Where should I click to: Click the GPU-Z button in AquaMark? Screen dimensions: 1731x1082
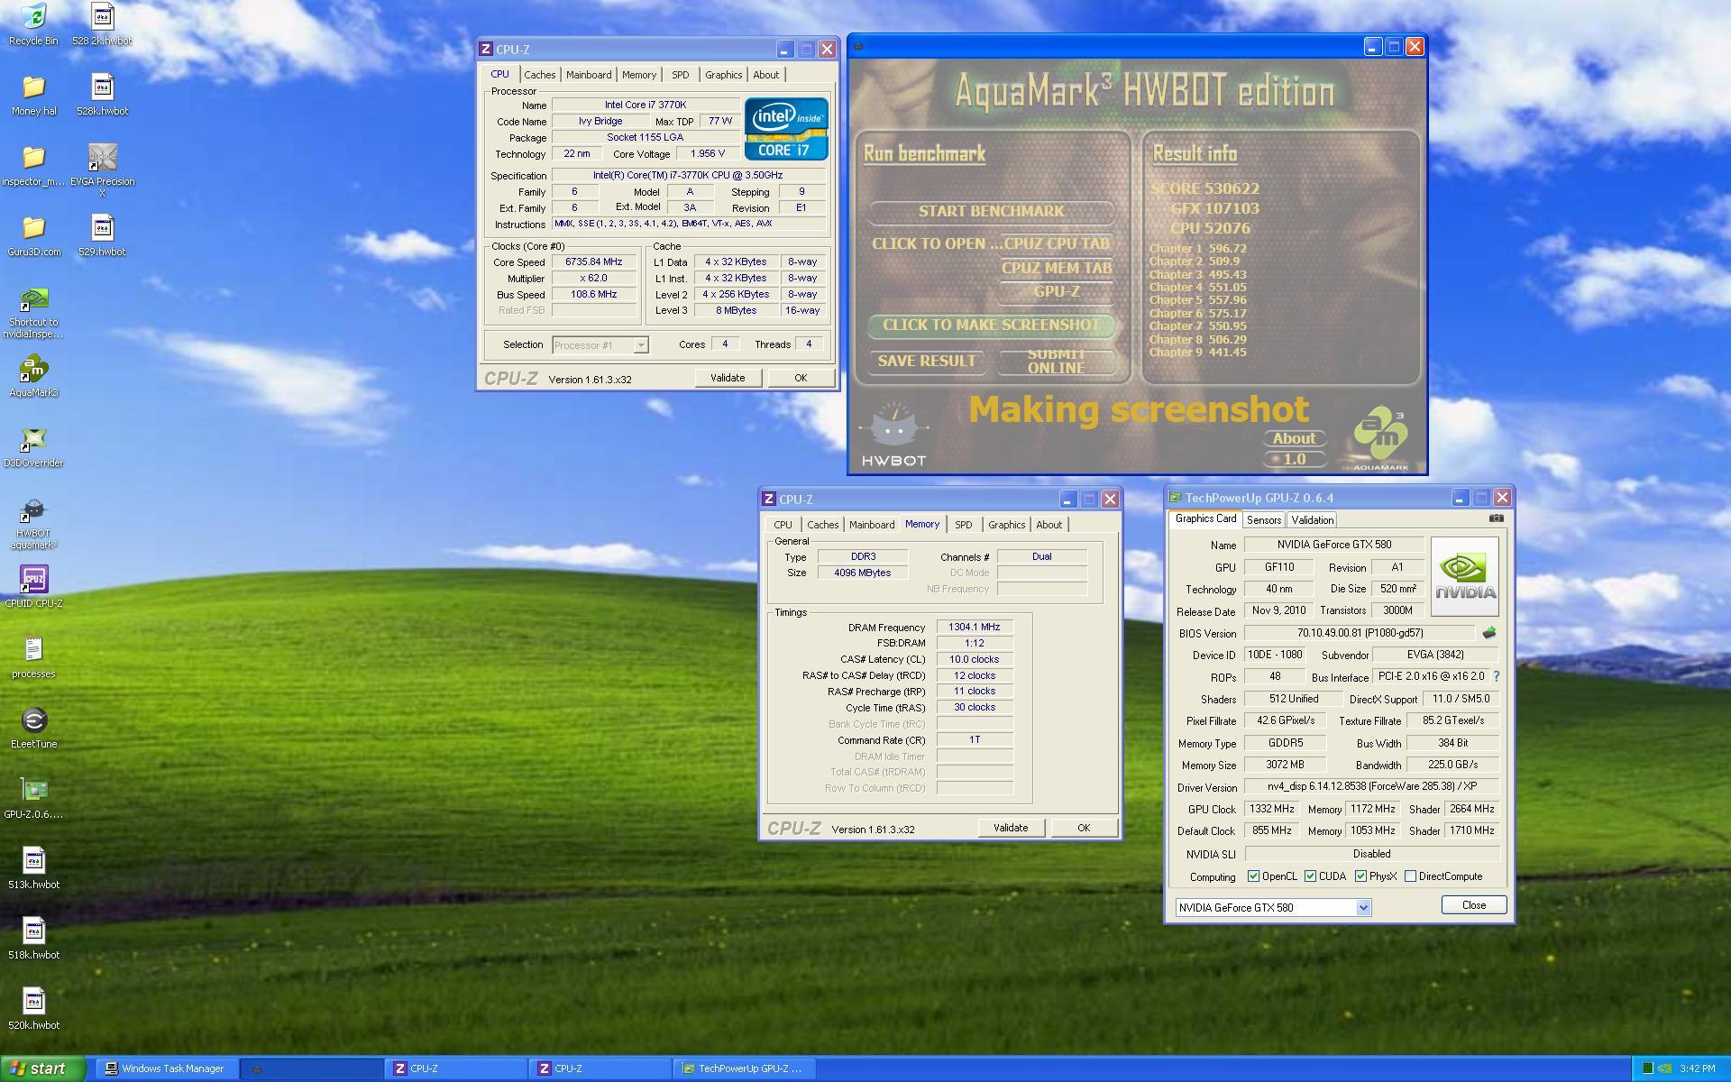(x=1057, y=292)
